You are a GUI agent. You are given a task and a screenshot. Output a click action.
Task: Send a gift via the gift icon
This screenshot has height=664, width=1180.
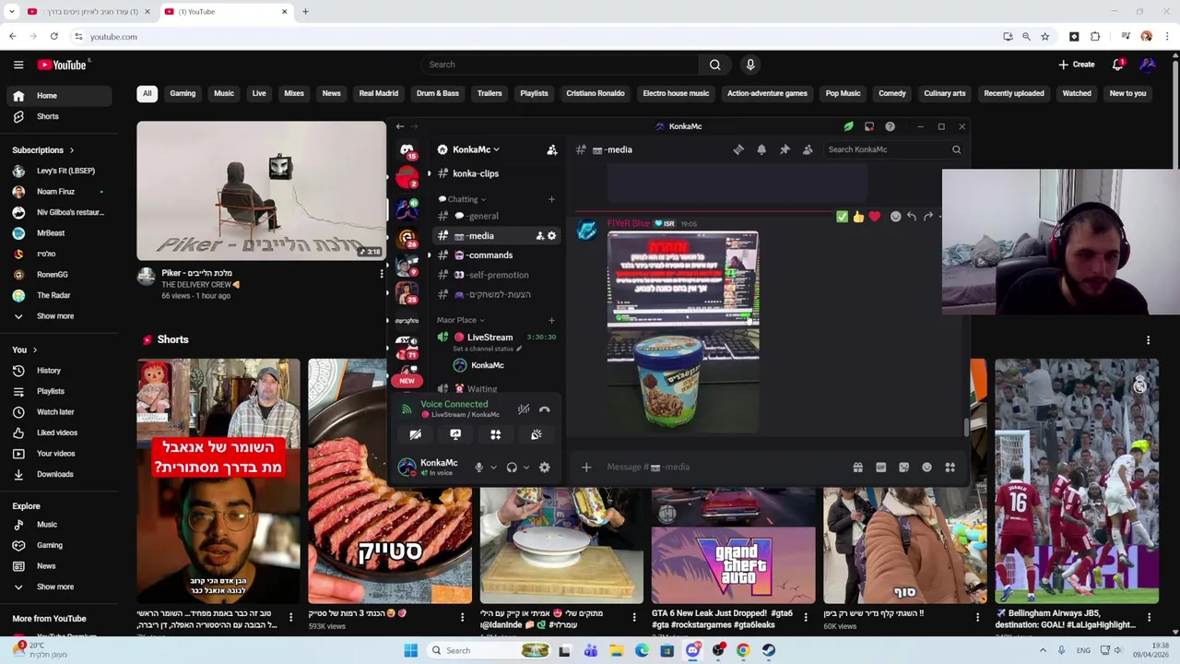[x=857, y=468]
